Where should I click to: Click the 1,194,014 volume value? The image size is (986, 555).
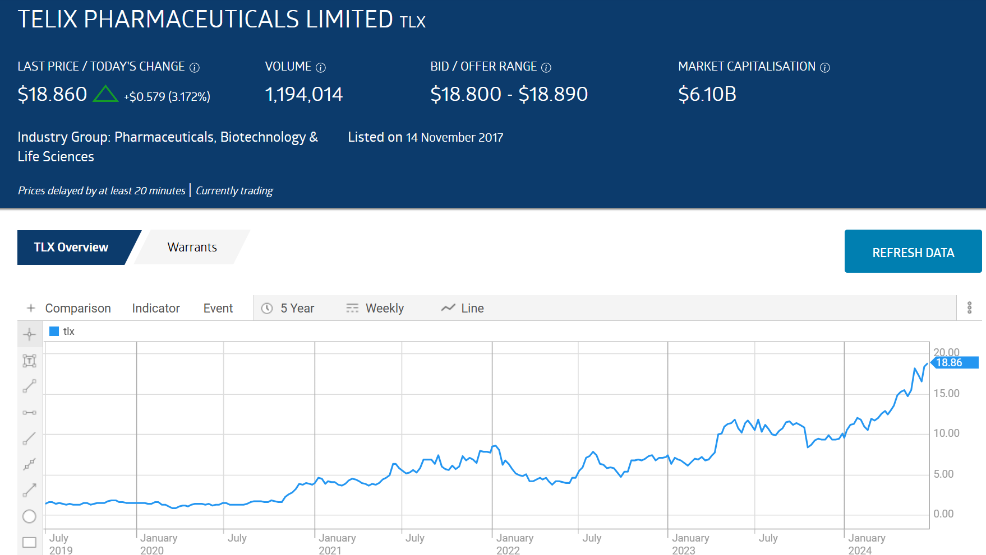pyautogui.click(x=303, y=94)
